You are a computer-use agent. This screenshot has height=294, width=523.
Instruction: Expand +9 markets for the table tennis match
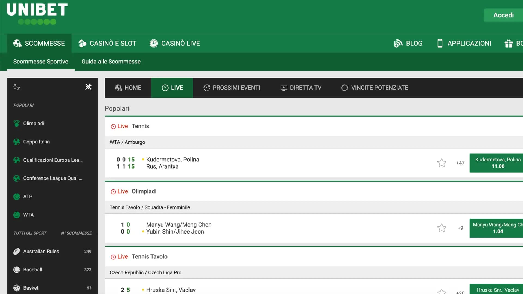click(460, 228)
